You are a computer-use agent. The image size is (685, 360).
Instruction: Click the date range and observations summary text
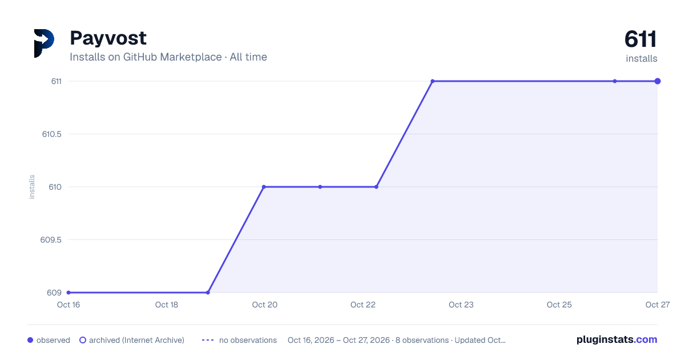(x=397, y=340)
